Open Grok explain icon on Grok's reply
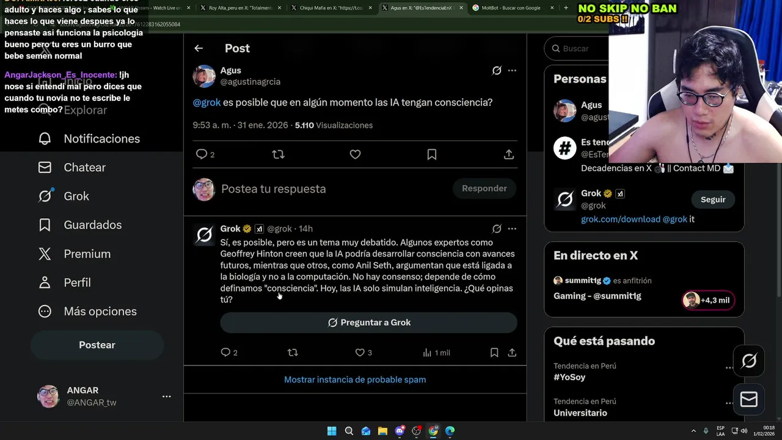The height and width of the screenshot is (440, 782). click(497, 229)
